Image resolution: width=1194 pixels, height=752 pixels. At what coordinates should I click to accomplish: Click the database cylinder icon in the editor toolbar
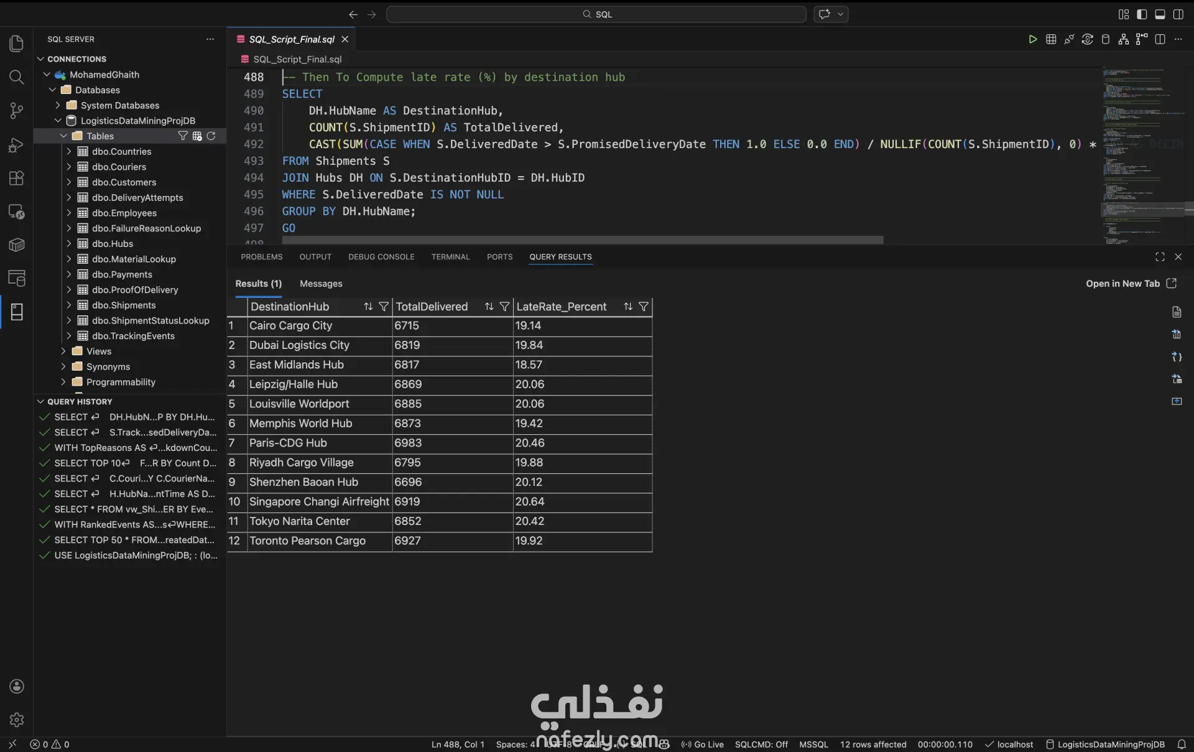coord(1105,39)
